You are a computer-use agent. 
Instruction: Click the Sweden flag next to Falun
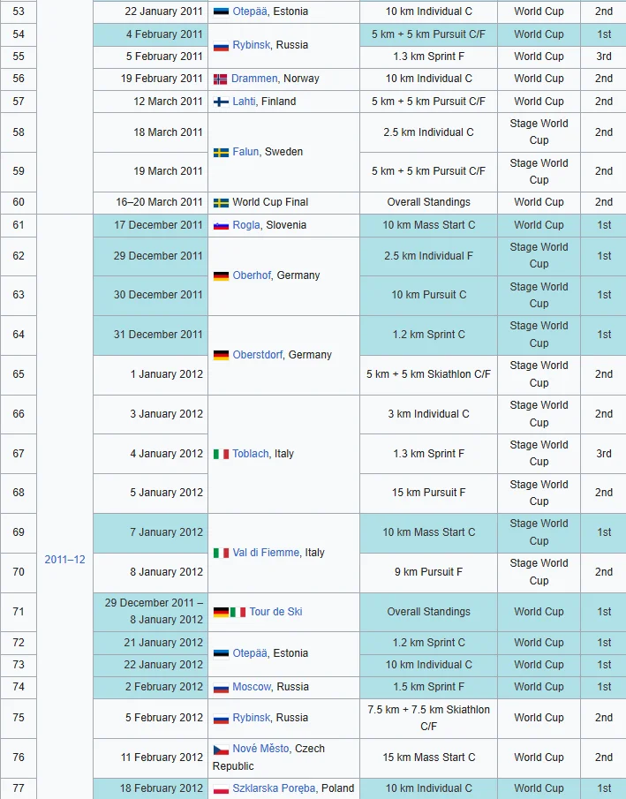221,153
